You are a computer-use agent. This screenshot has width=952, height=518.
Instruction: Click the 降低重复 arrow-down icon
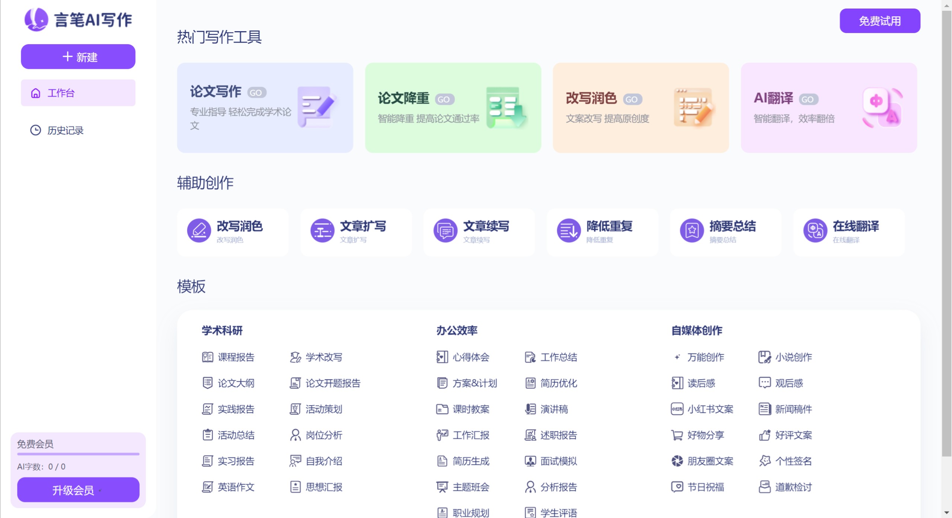coord(568,231)
